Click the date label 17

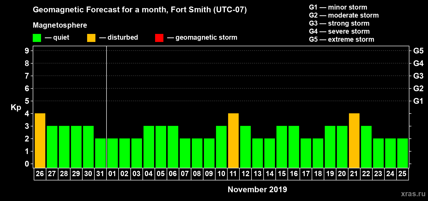pyautogui.click(x=306, y=174)
